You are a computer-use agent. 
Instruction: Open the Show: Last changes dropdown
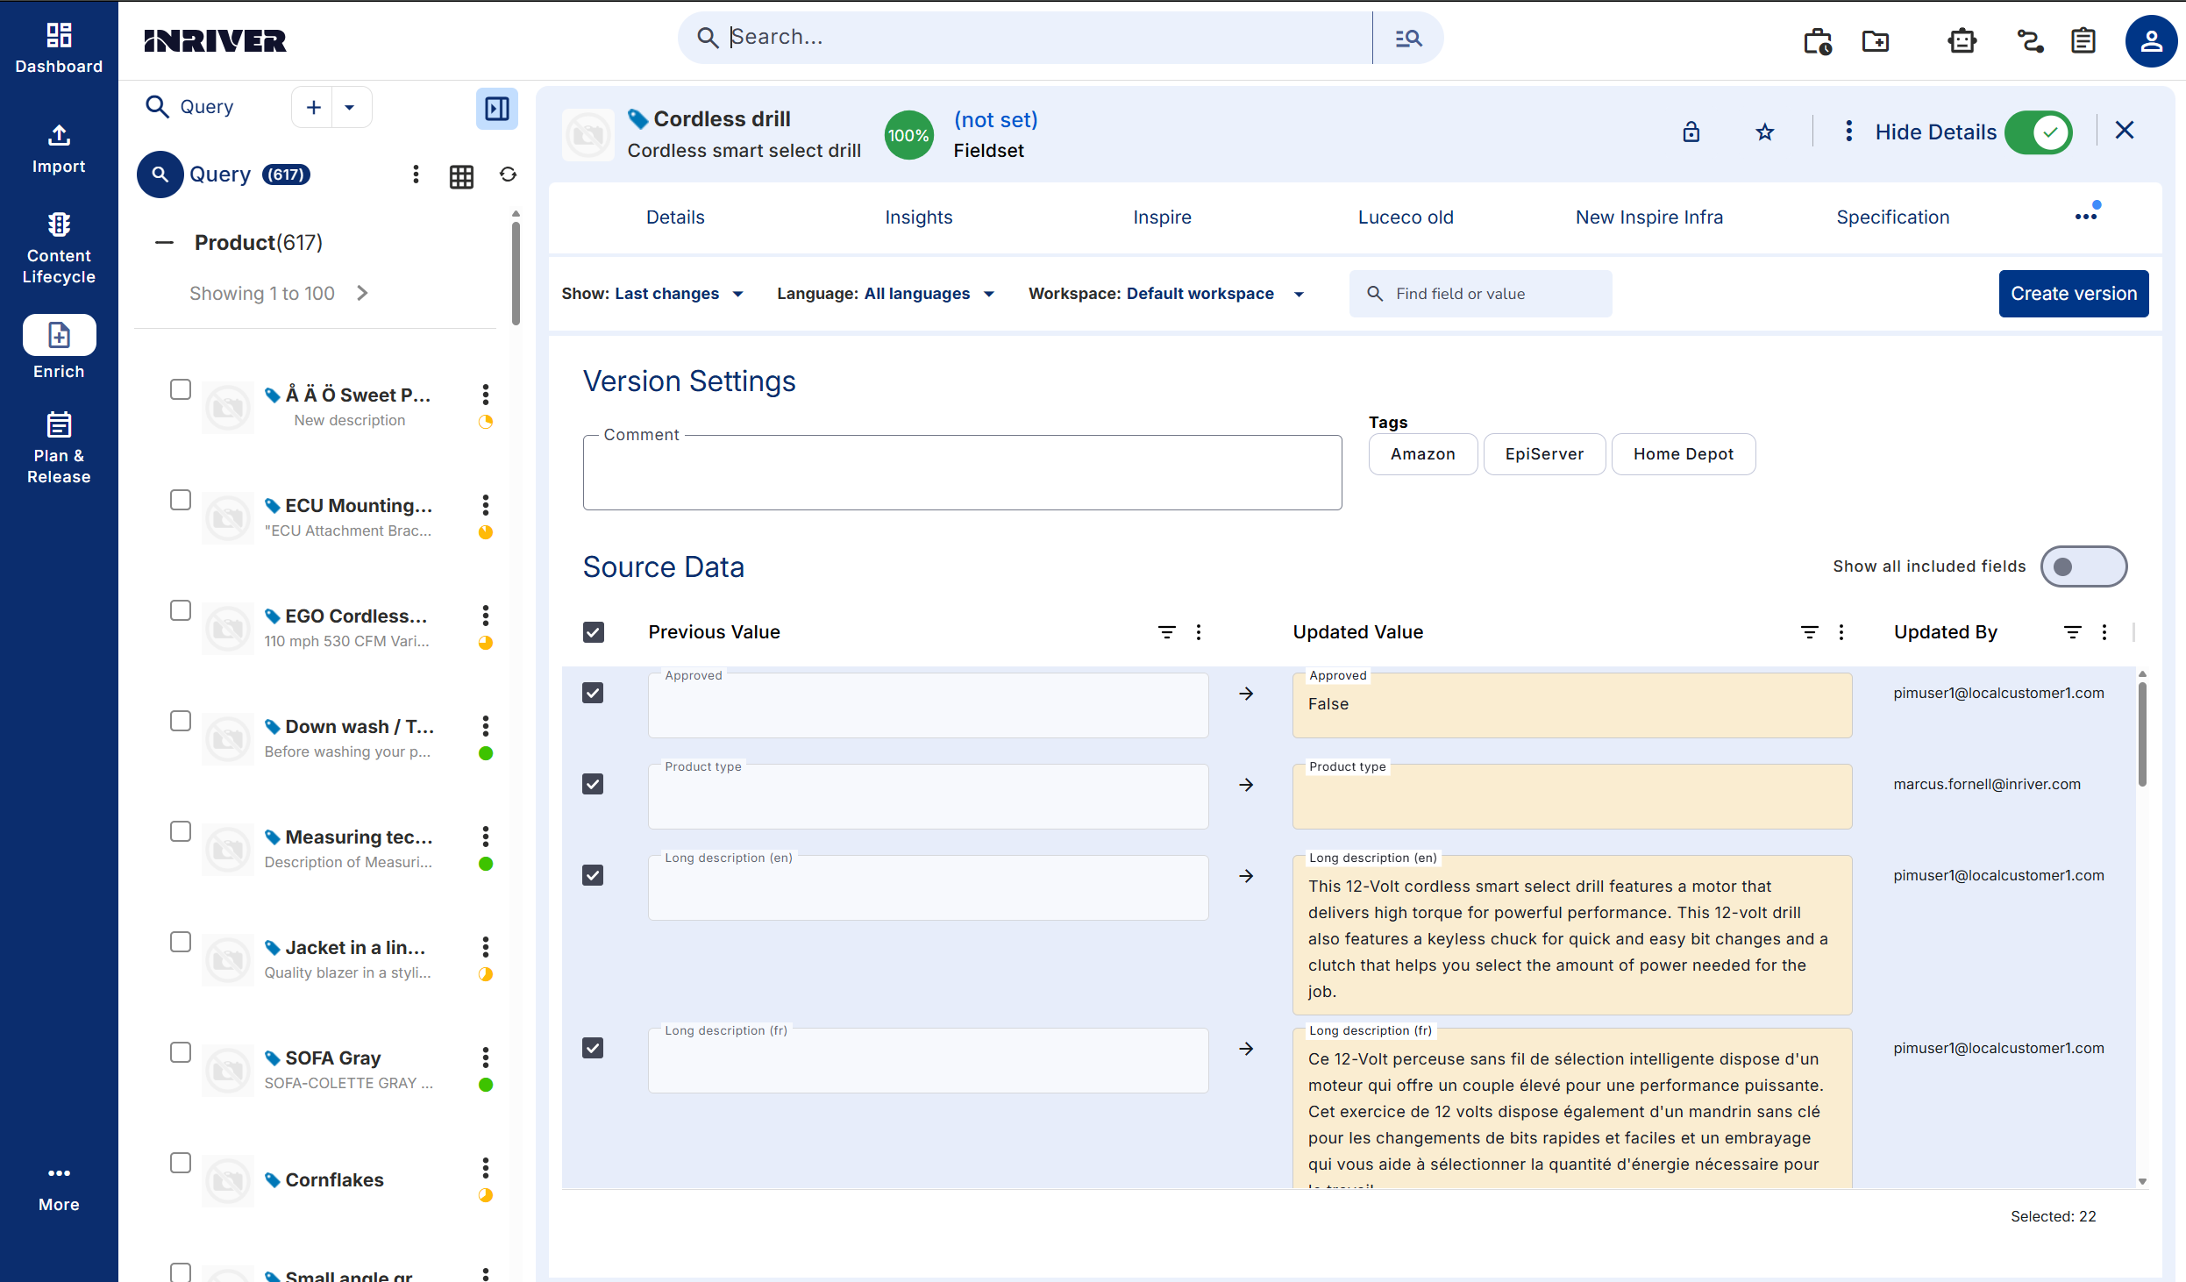coord(653,294)
